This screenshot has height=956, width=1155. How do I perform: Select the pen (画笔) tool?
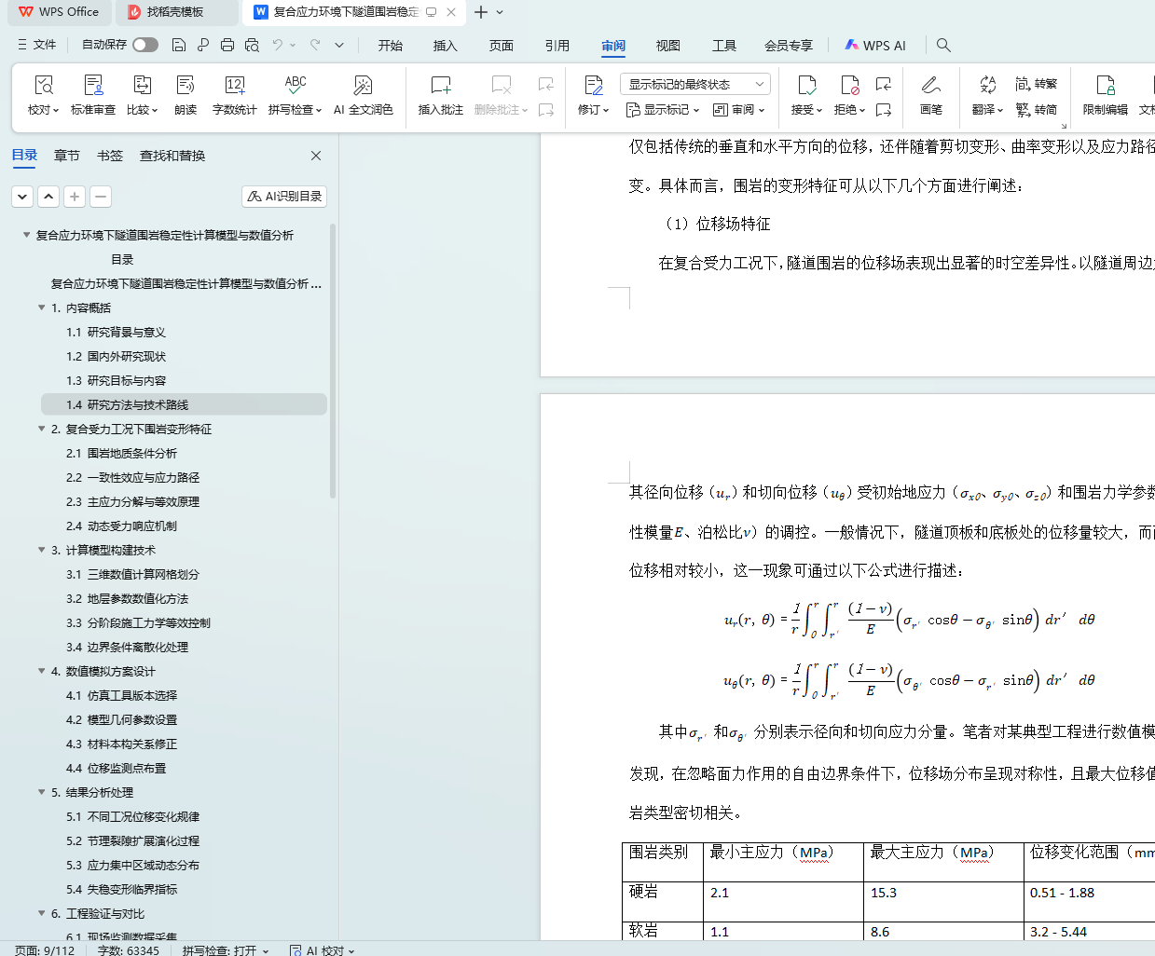tap(930, 87)
